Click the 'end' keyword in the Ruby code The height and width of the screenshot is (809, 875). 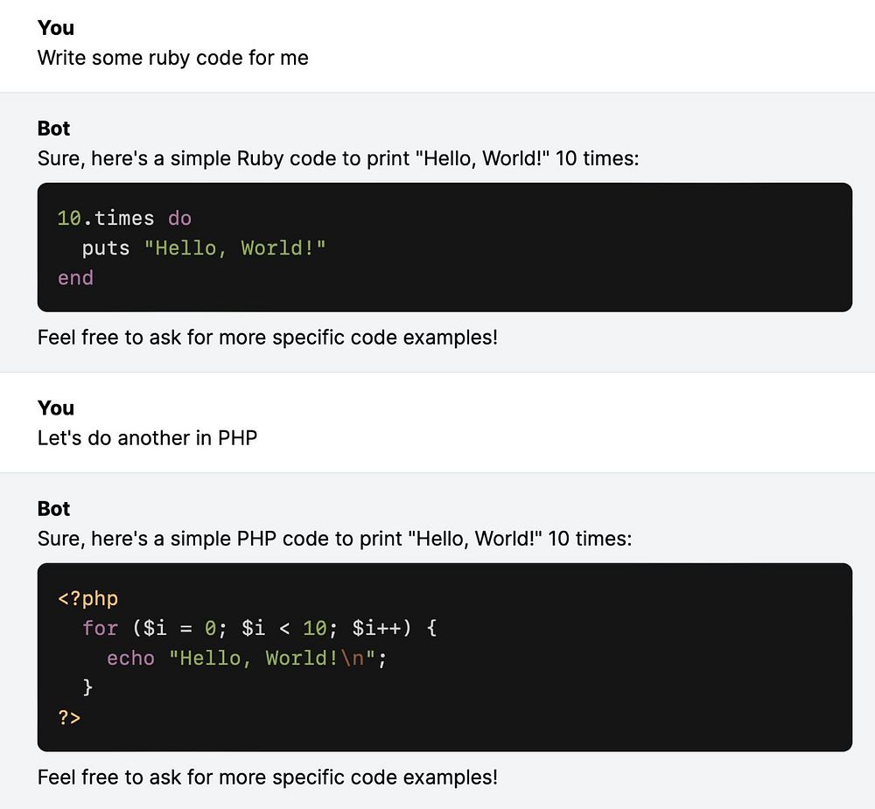click(75, 278)
